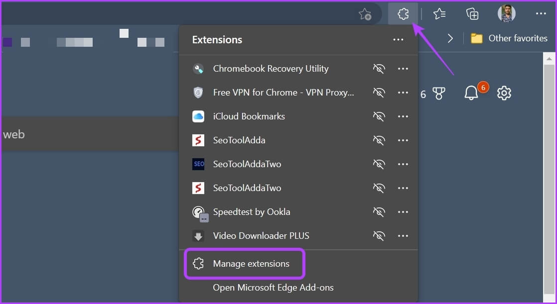Open Chromebook Recovery Utility extension

coord(271,69)
